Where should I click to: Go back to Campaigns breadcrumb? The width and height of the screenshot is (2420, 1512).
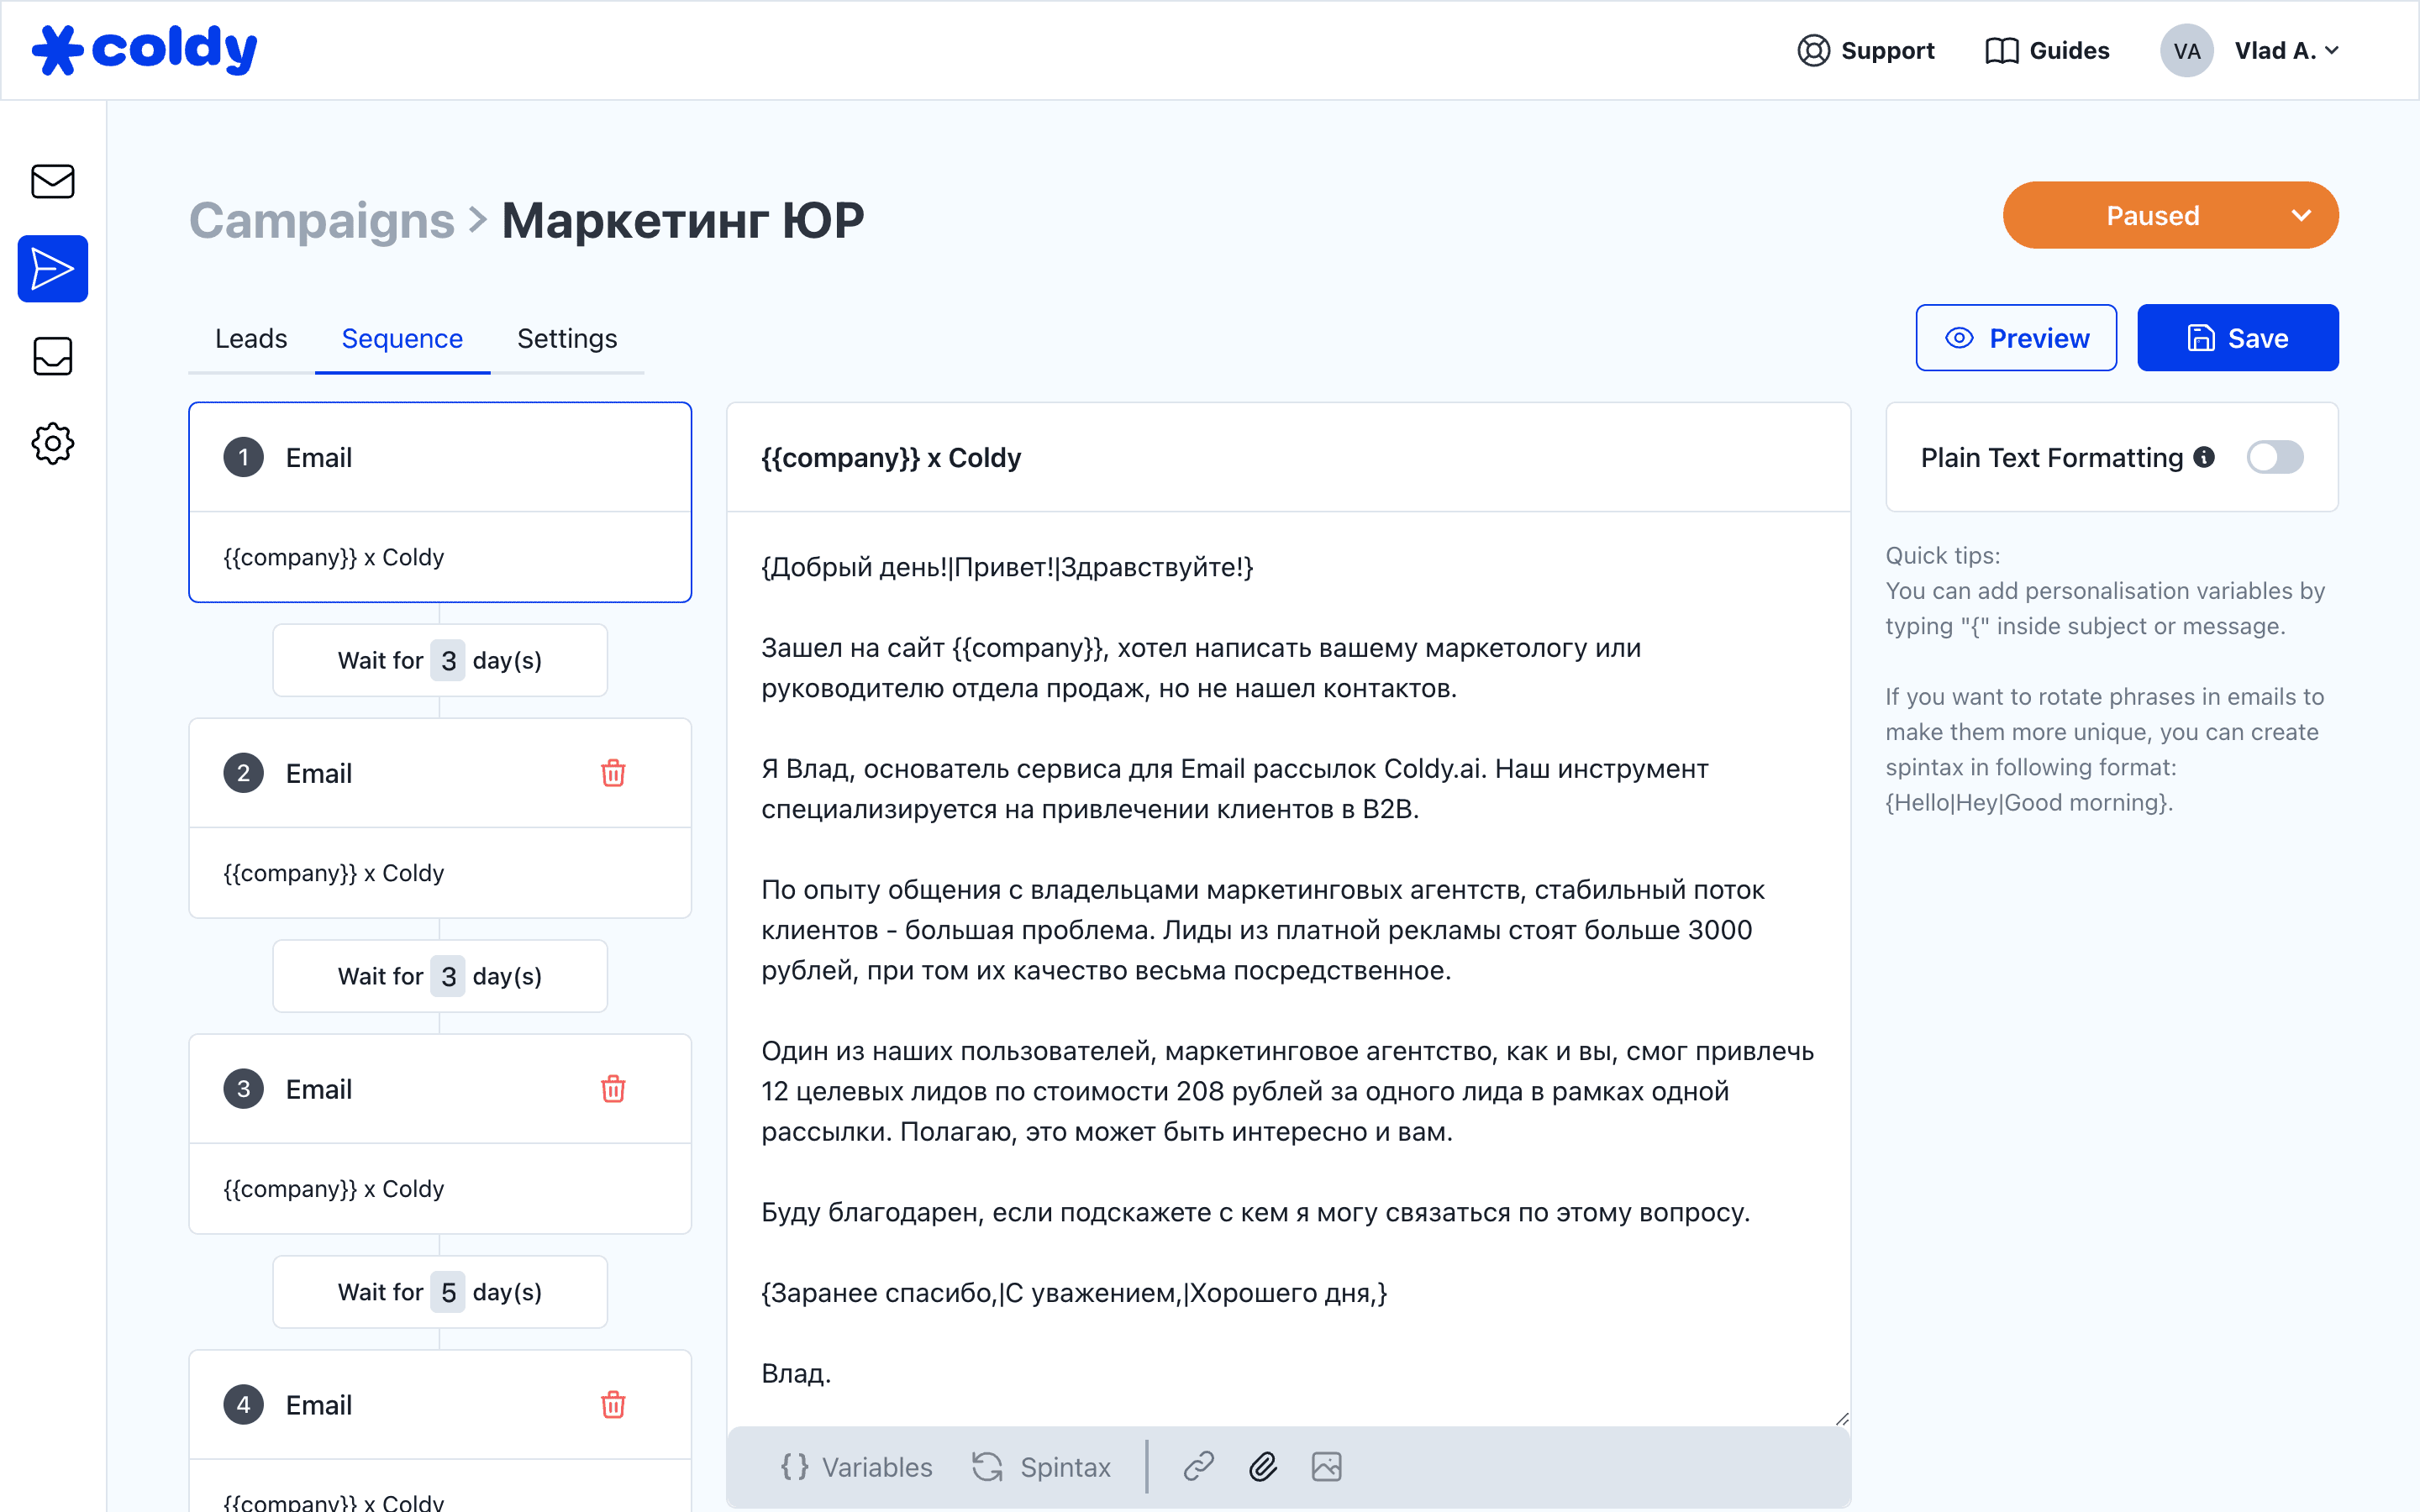tap(322, 220)
